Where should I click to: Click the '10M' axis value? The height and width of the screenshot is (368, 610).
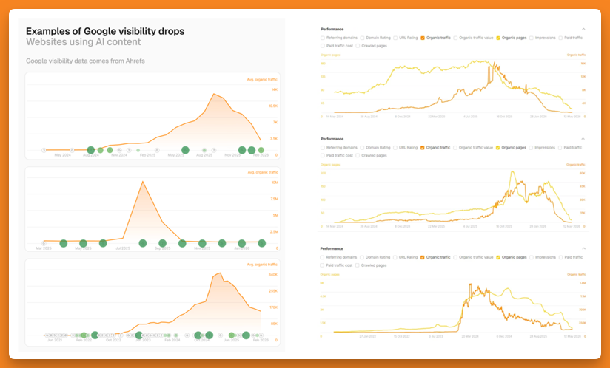coord(275,183)
